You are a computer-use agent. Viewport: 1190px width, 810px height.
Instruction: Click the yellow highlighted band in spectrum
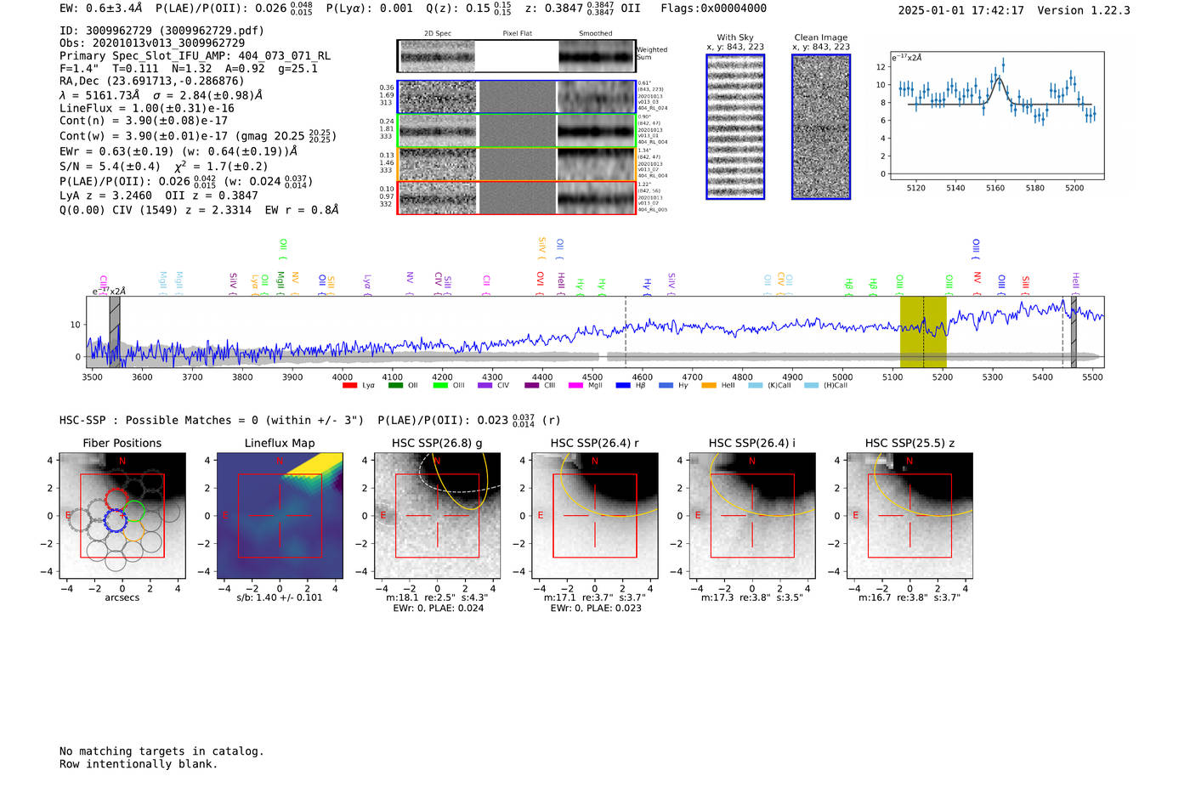(923, 331)
